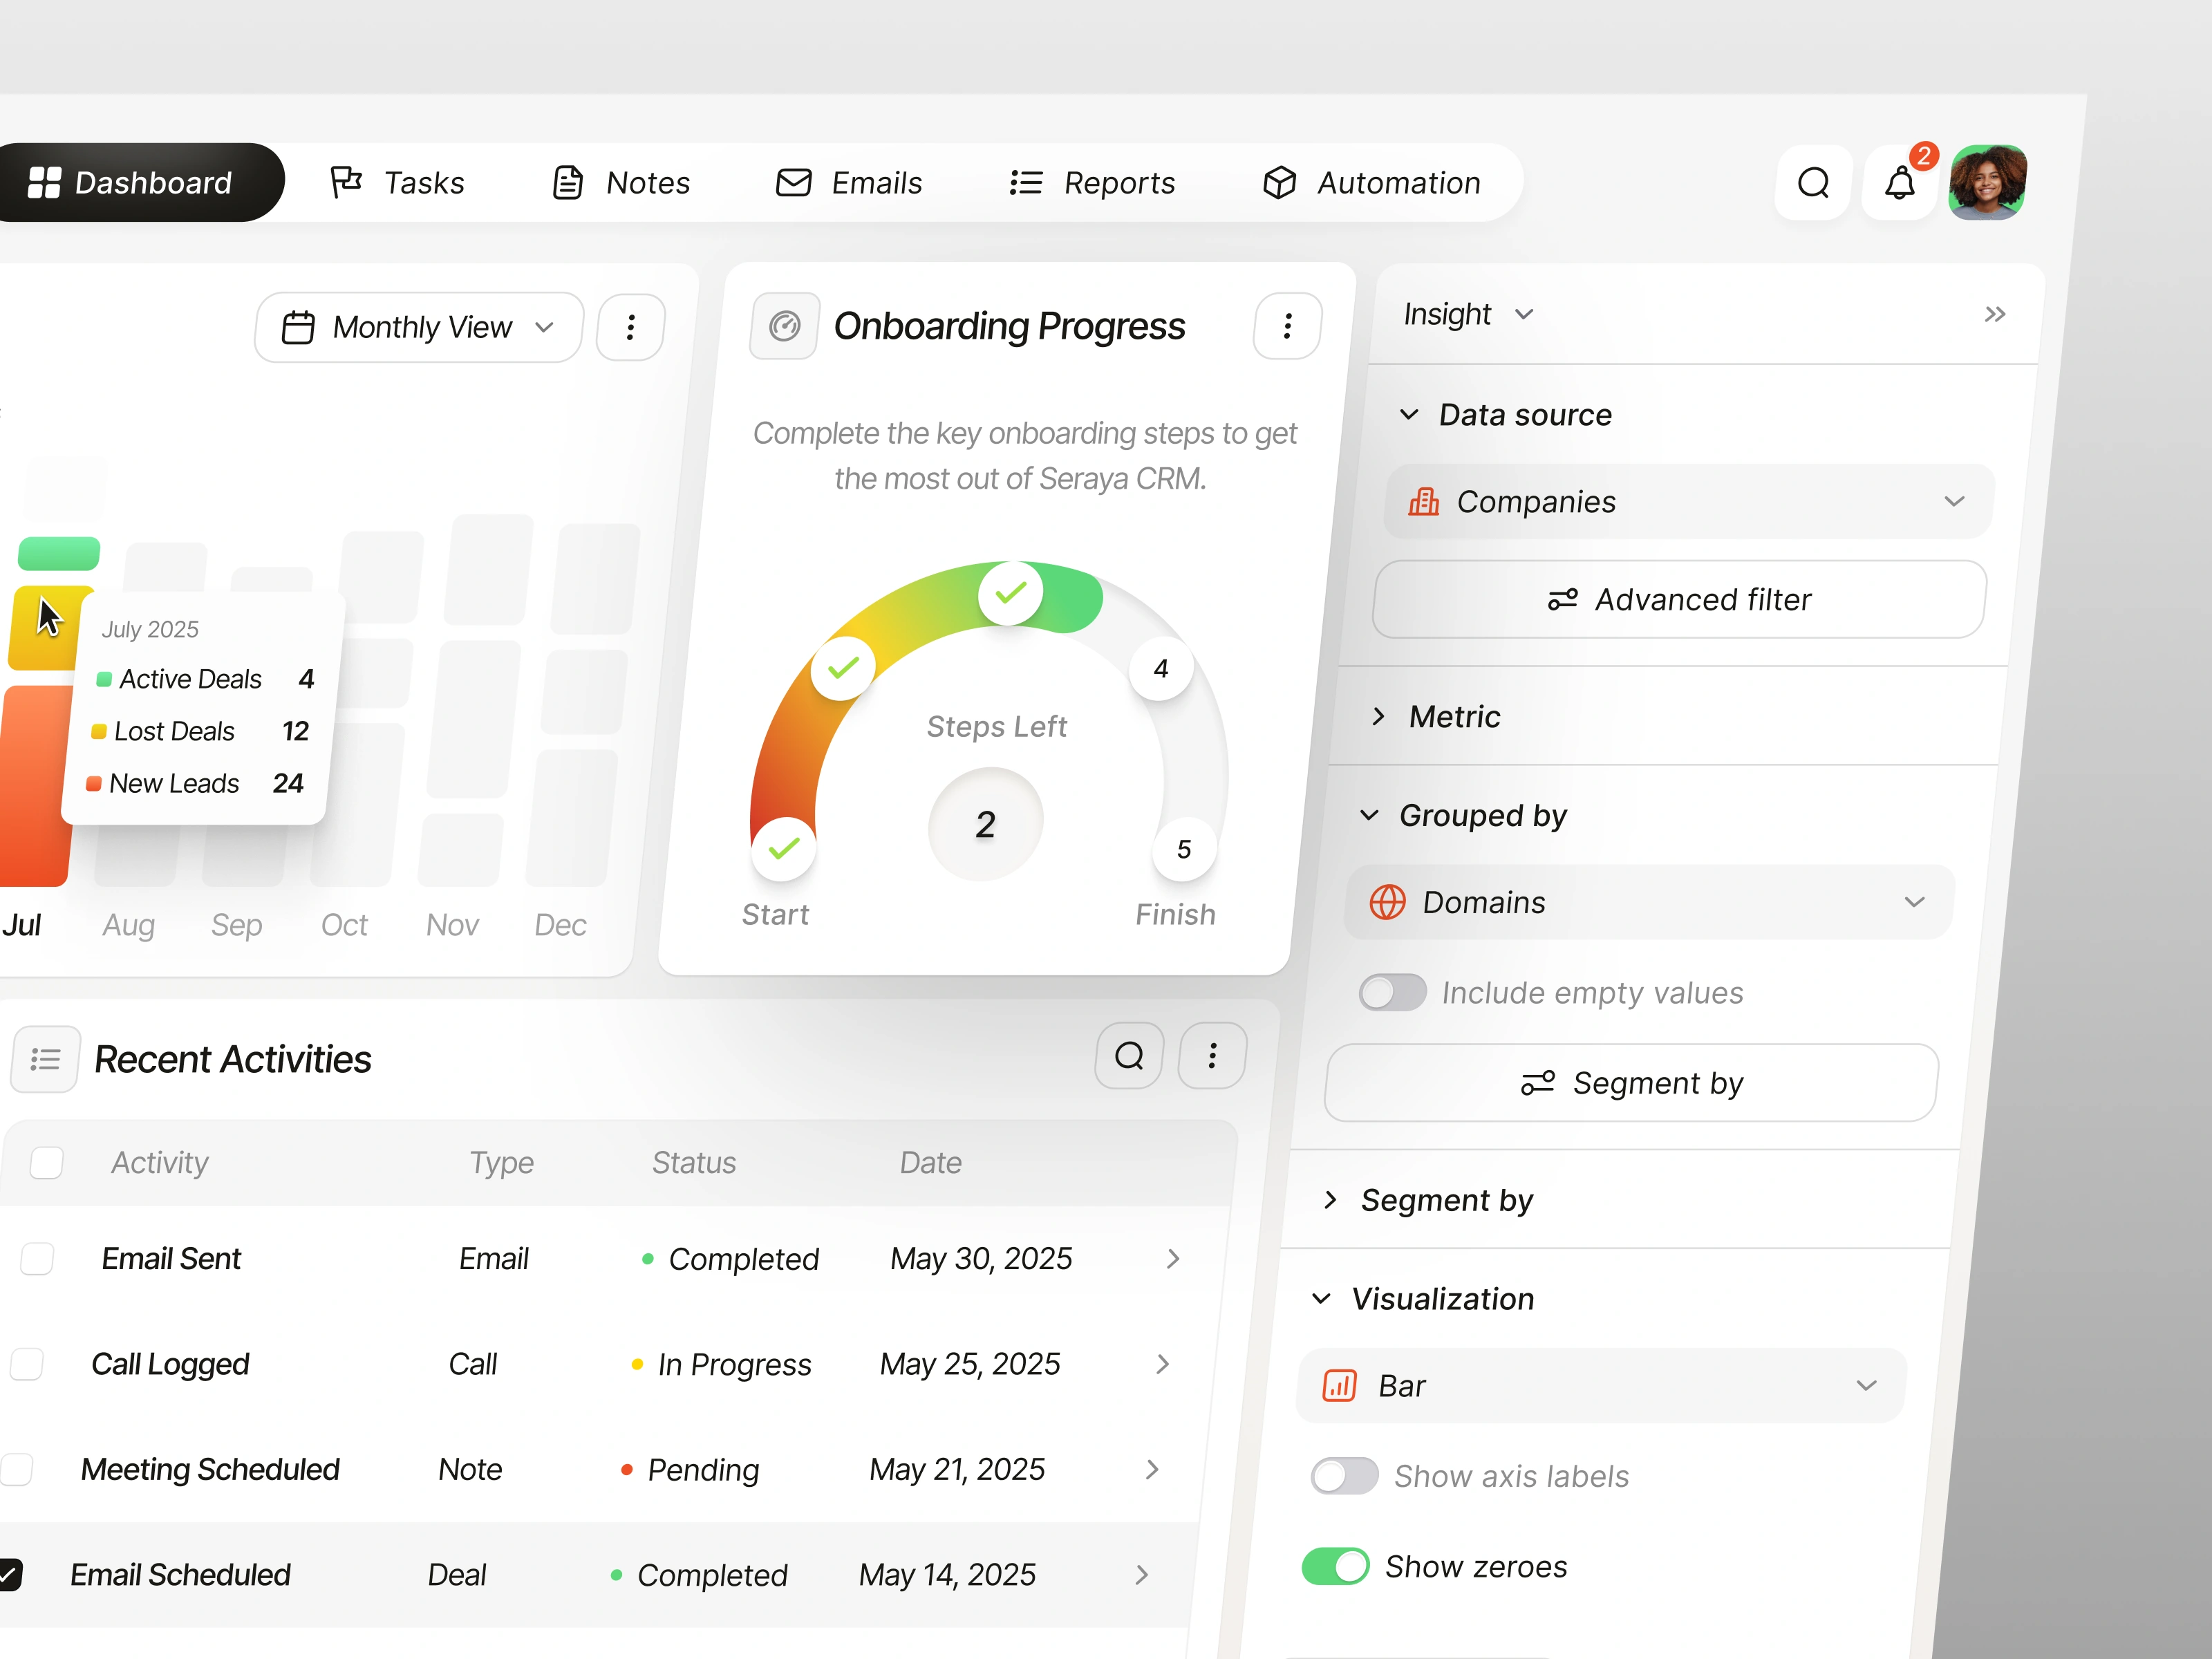Open the Domains grouping dropdown
The height and width of the screenshot is (1659, 2212).
point(1649,901)
